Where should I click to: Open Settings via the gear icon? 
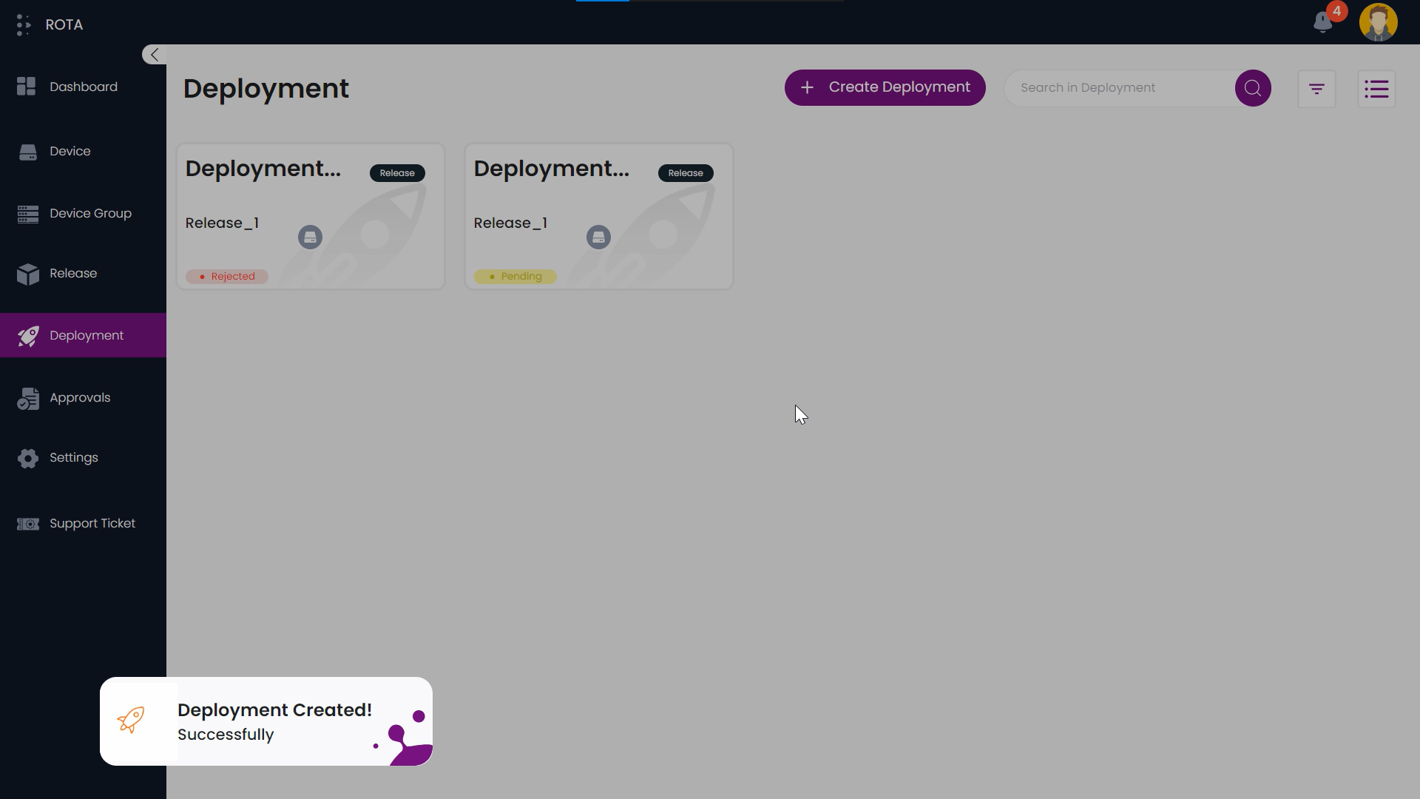click(27, 459)
